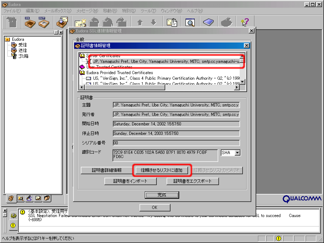Close the Eudora SSL連接情報管理 dialog
Viewport: 324px width, 243px height.
pos(252,31)
